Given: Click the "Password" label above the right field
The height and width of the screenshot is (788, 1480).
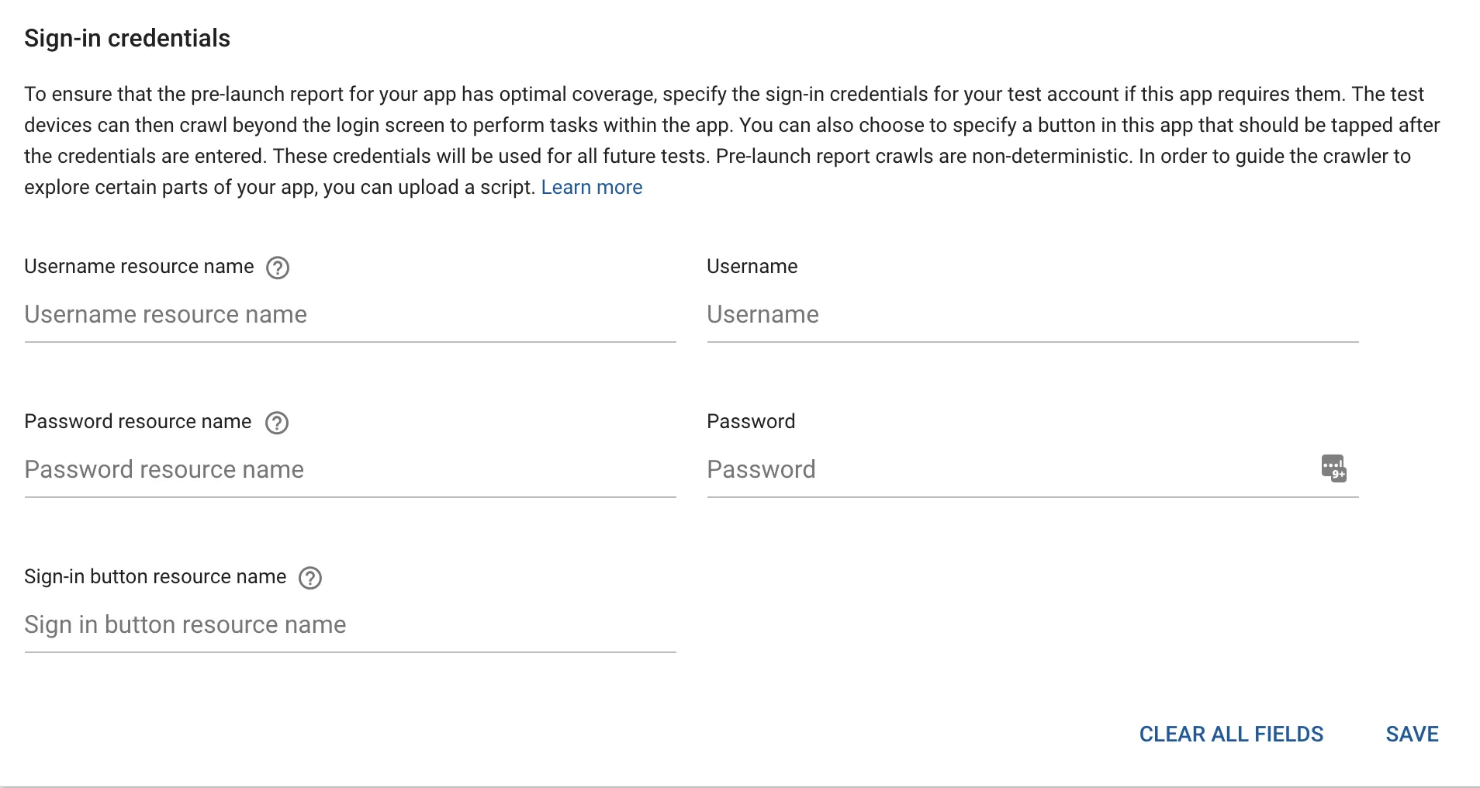Looking at the screenshot, I should [751, 422].
